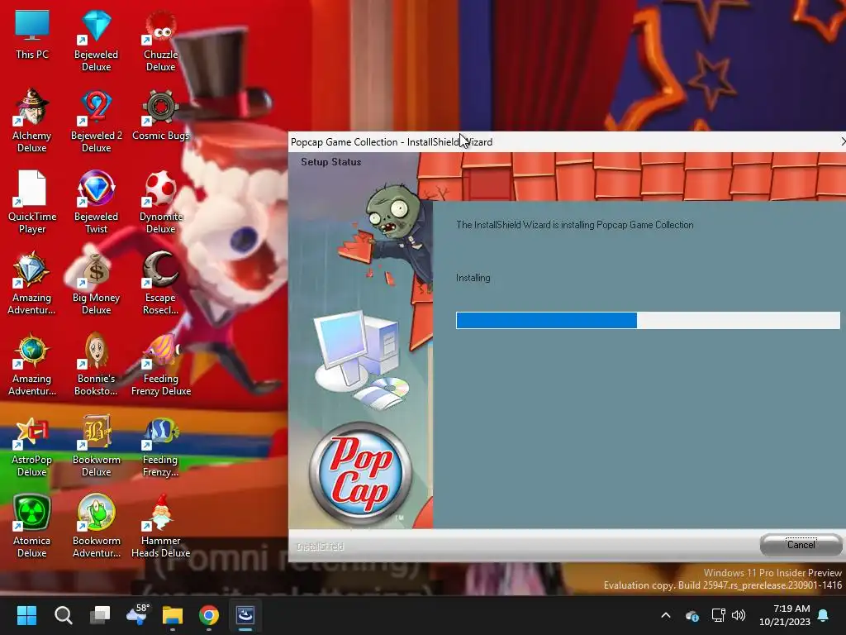Click the InstallShield installer taskbar icon
This screenshot has height=635, width=846.
point(245,615)
